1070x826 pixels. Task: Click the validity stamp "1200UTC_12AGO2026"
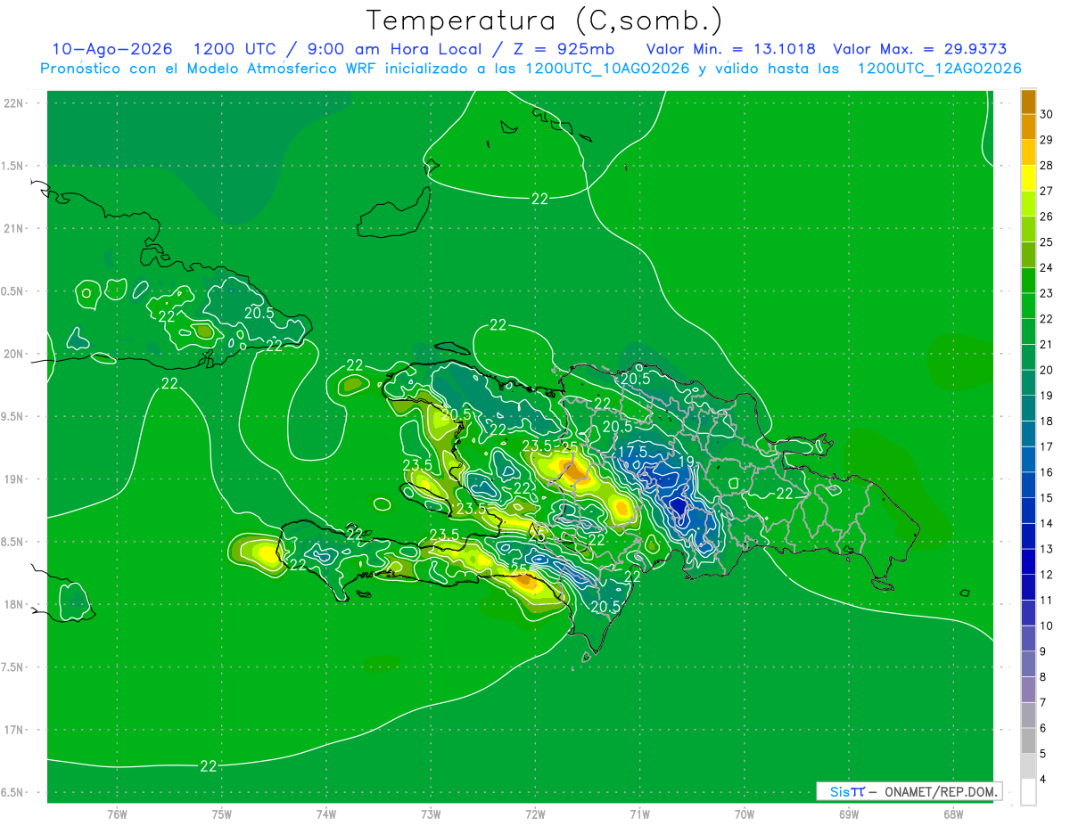pyautogui.click(x=939, y=69)
